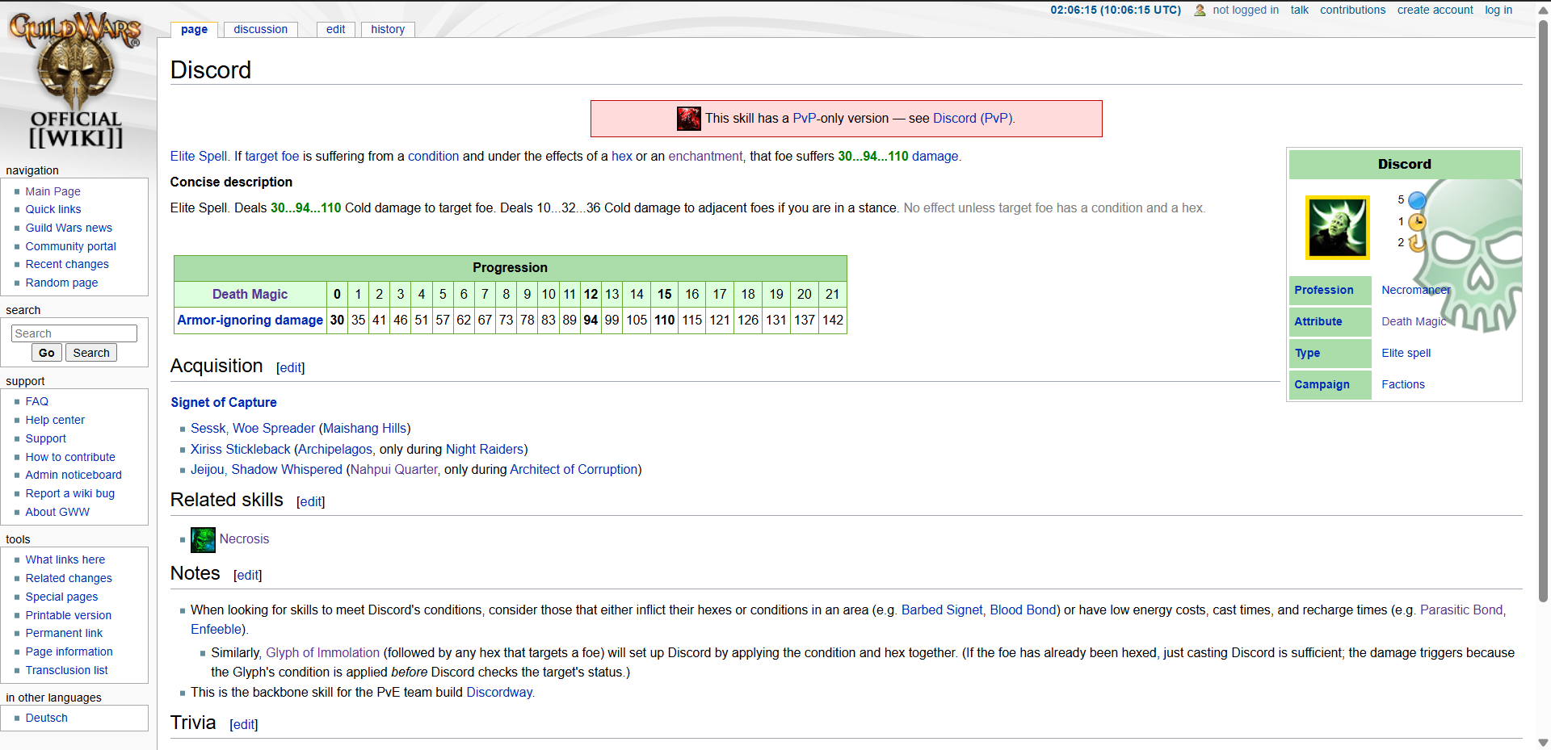This screenshot has height=750, width=1551.
Task: Open About GWW link
Action: tap(57, 512)
